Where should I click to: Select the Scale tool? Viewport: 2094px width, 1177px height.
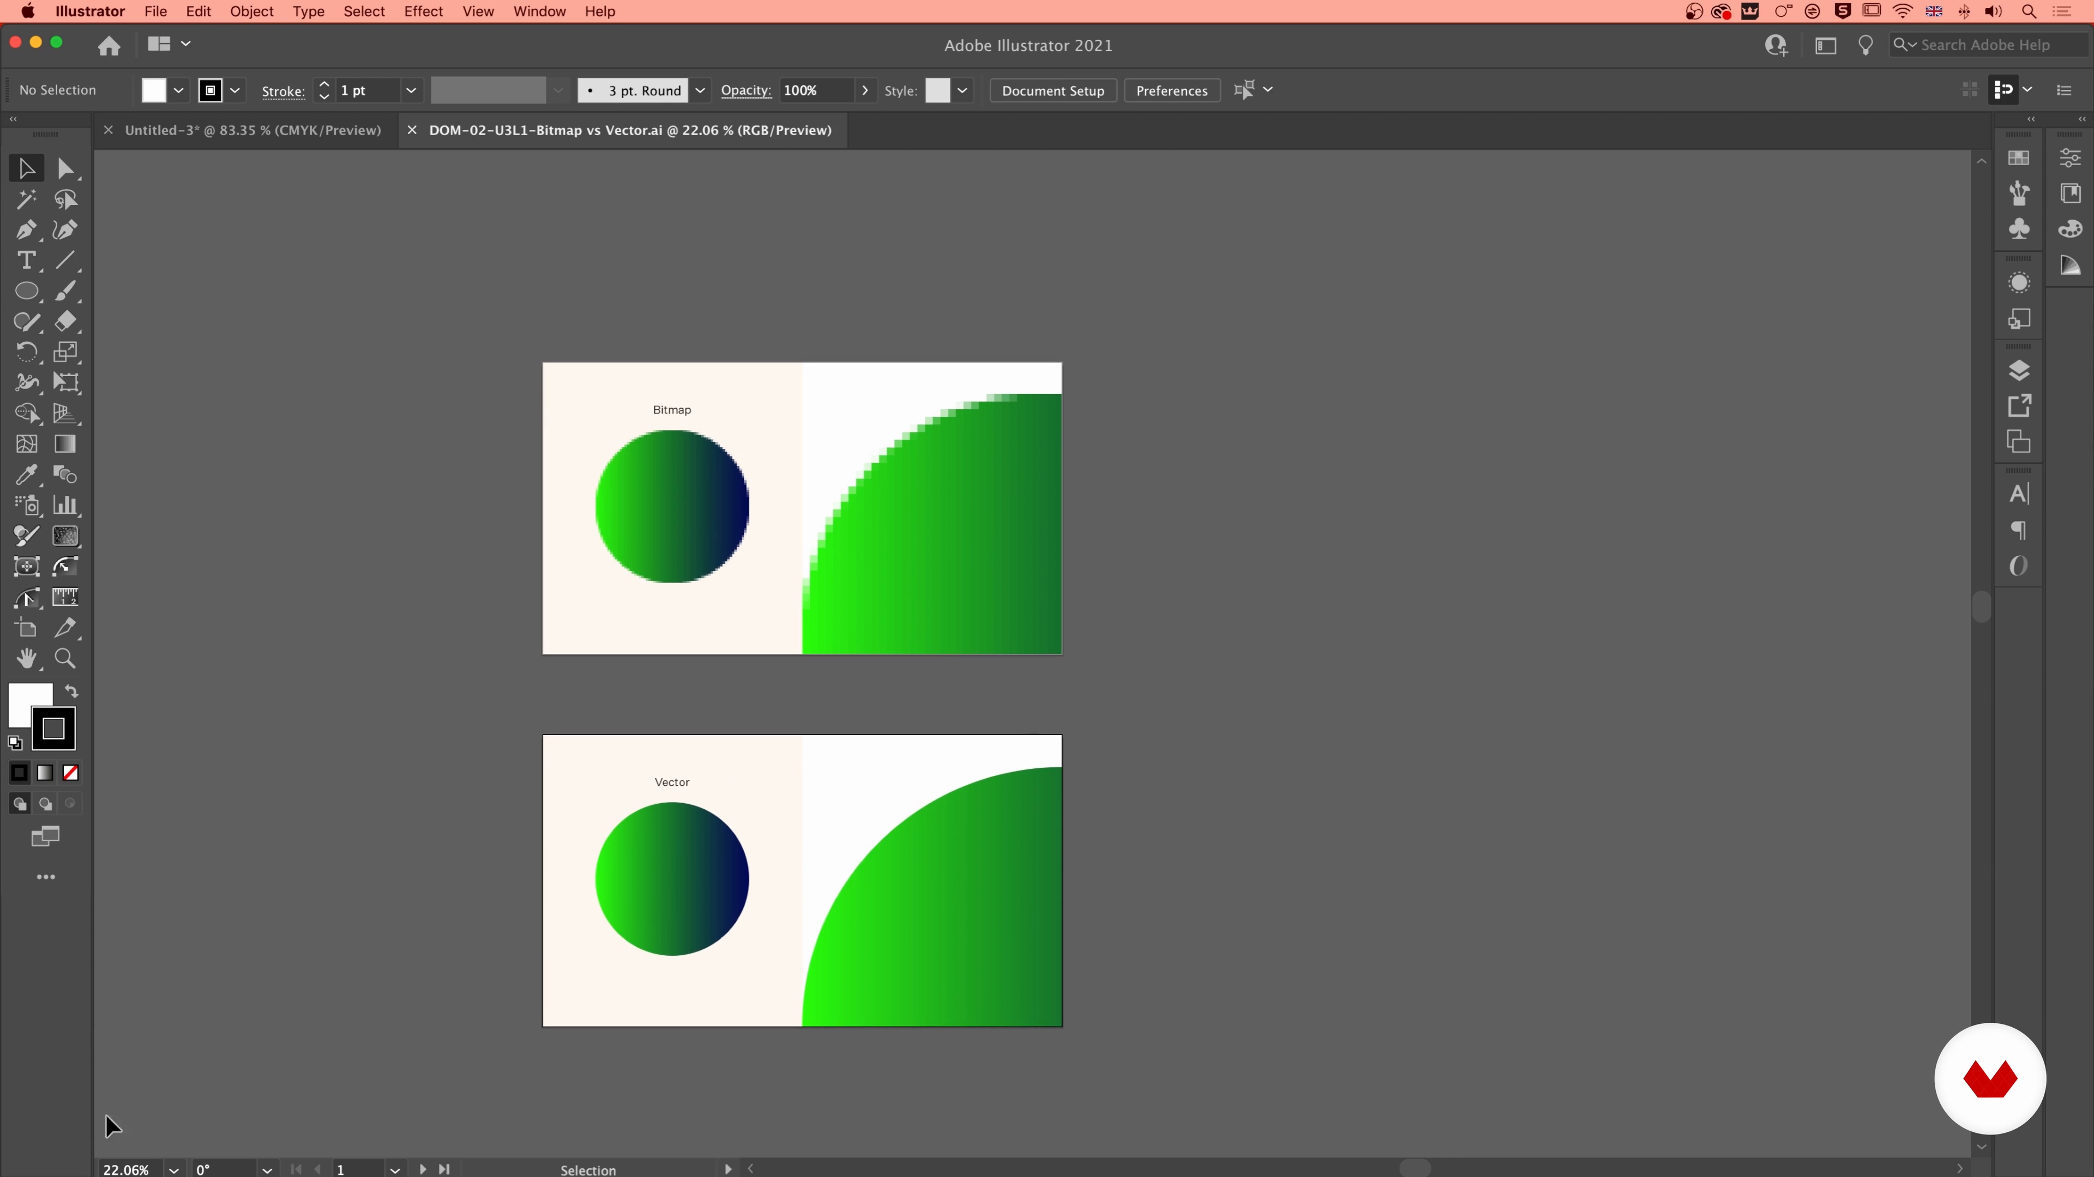65,351
